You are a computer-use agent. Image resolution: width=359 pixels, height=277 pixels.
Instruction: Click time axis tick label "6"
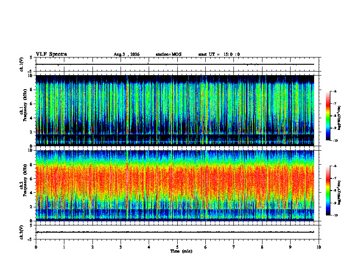[206, 247]
